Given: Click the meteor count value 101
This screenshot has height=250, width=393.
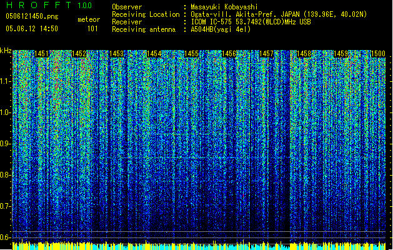Looking at the screenshot, I should click(x=92, y=29).
